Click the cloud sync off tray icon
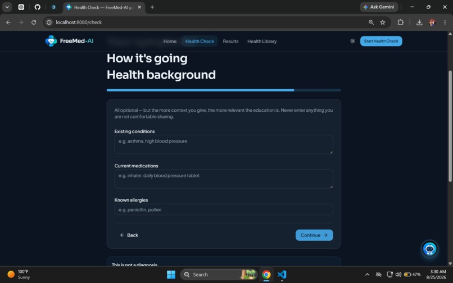Screen dimensions: 453x283 click(378, 275)
